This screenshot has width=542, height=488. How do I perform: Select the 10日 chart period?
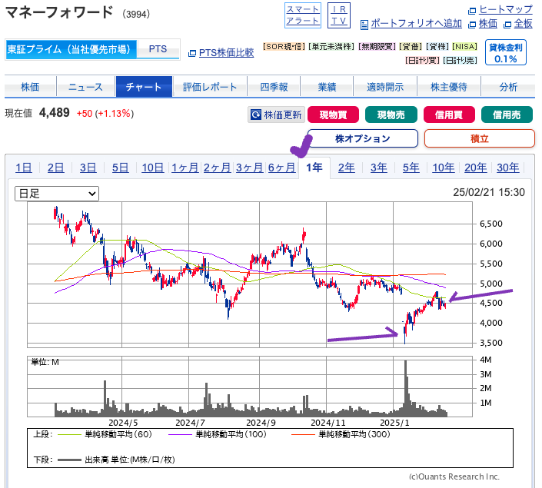153,168
